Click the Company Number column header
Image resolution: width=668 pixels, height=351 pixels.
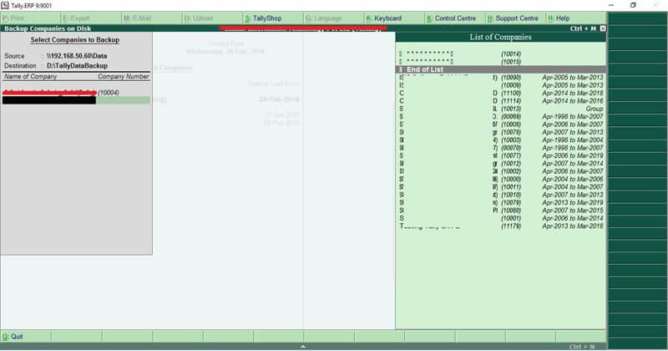pyautogui.click(x=124, y=77)
